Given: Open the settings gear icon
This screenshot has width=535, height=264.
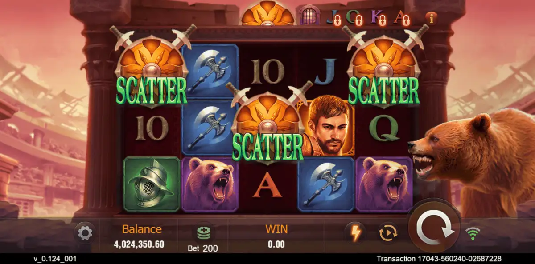Looking at the screenshot, I should [x=85, y=233].
